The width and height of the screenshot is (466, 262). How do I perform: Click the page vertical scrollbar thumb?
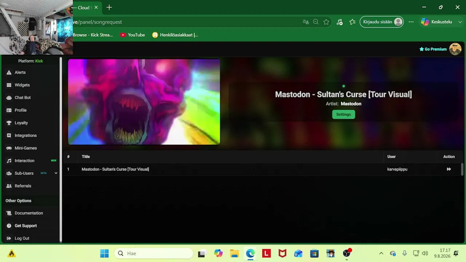click(x=462, y=169)
